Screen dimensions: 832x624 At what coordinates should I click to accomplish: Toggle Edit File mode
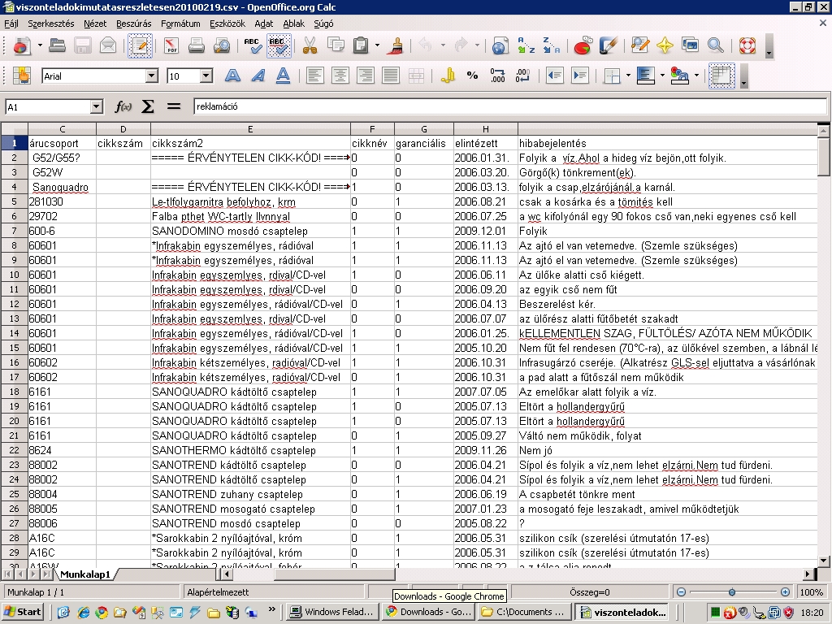coord(140,46)
